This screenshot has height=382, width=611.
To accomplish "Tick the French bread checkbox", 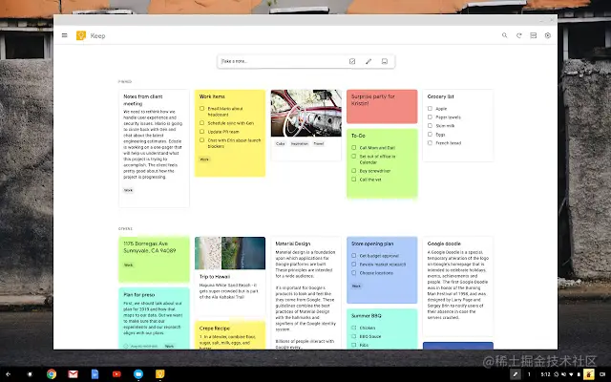I will 430,142.
